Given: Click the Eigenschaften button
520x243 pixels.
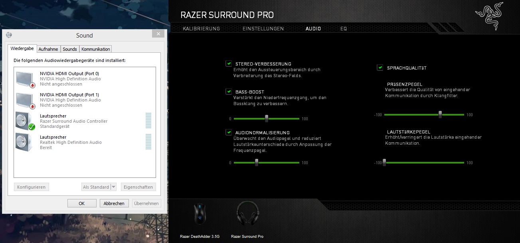Looking at the screenshot, I should (x=138, y=187).
